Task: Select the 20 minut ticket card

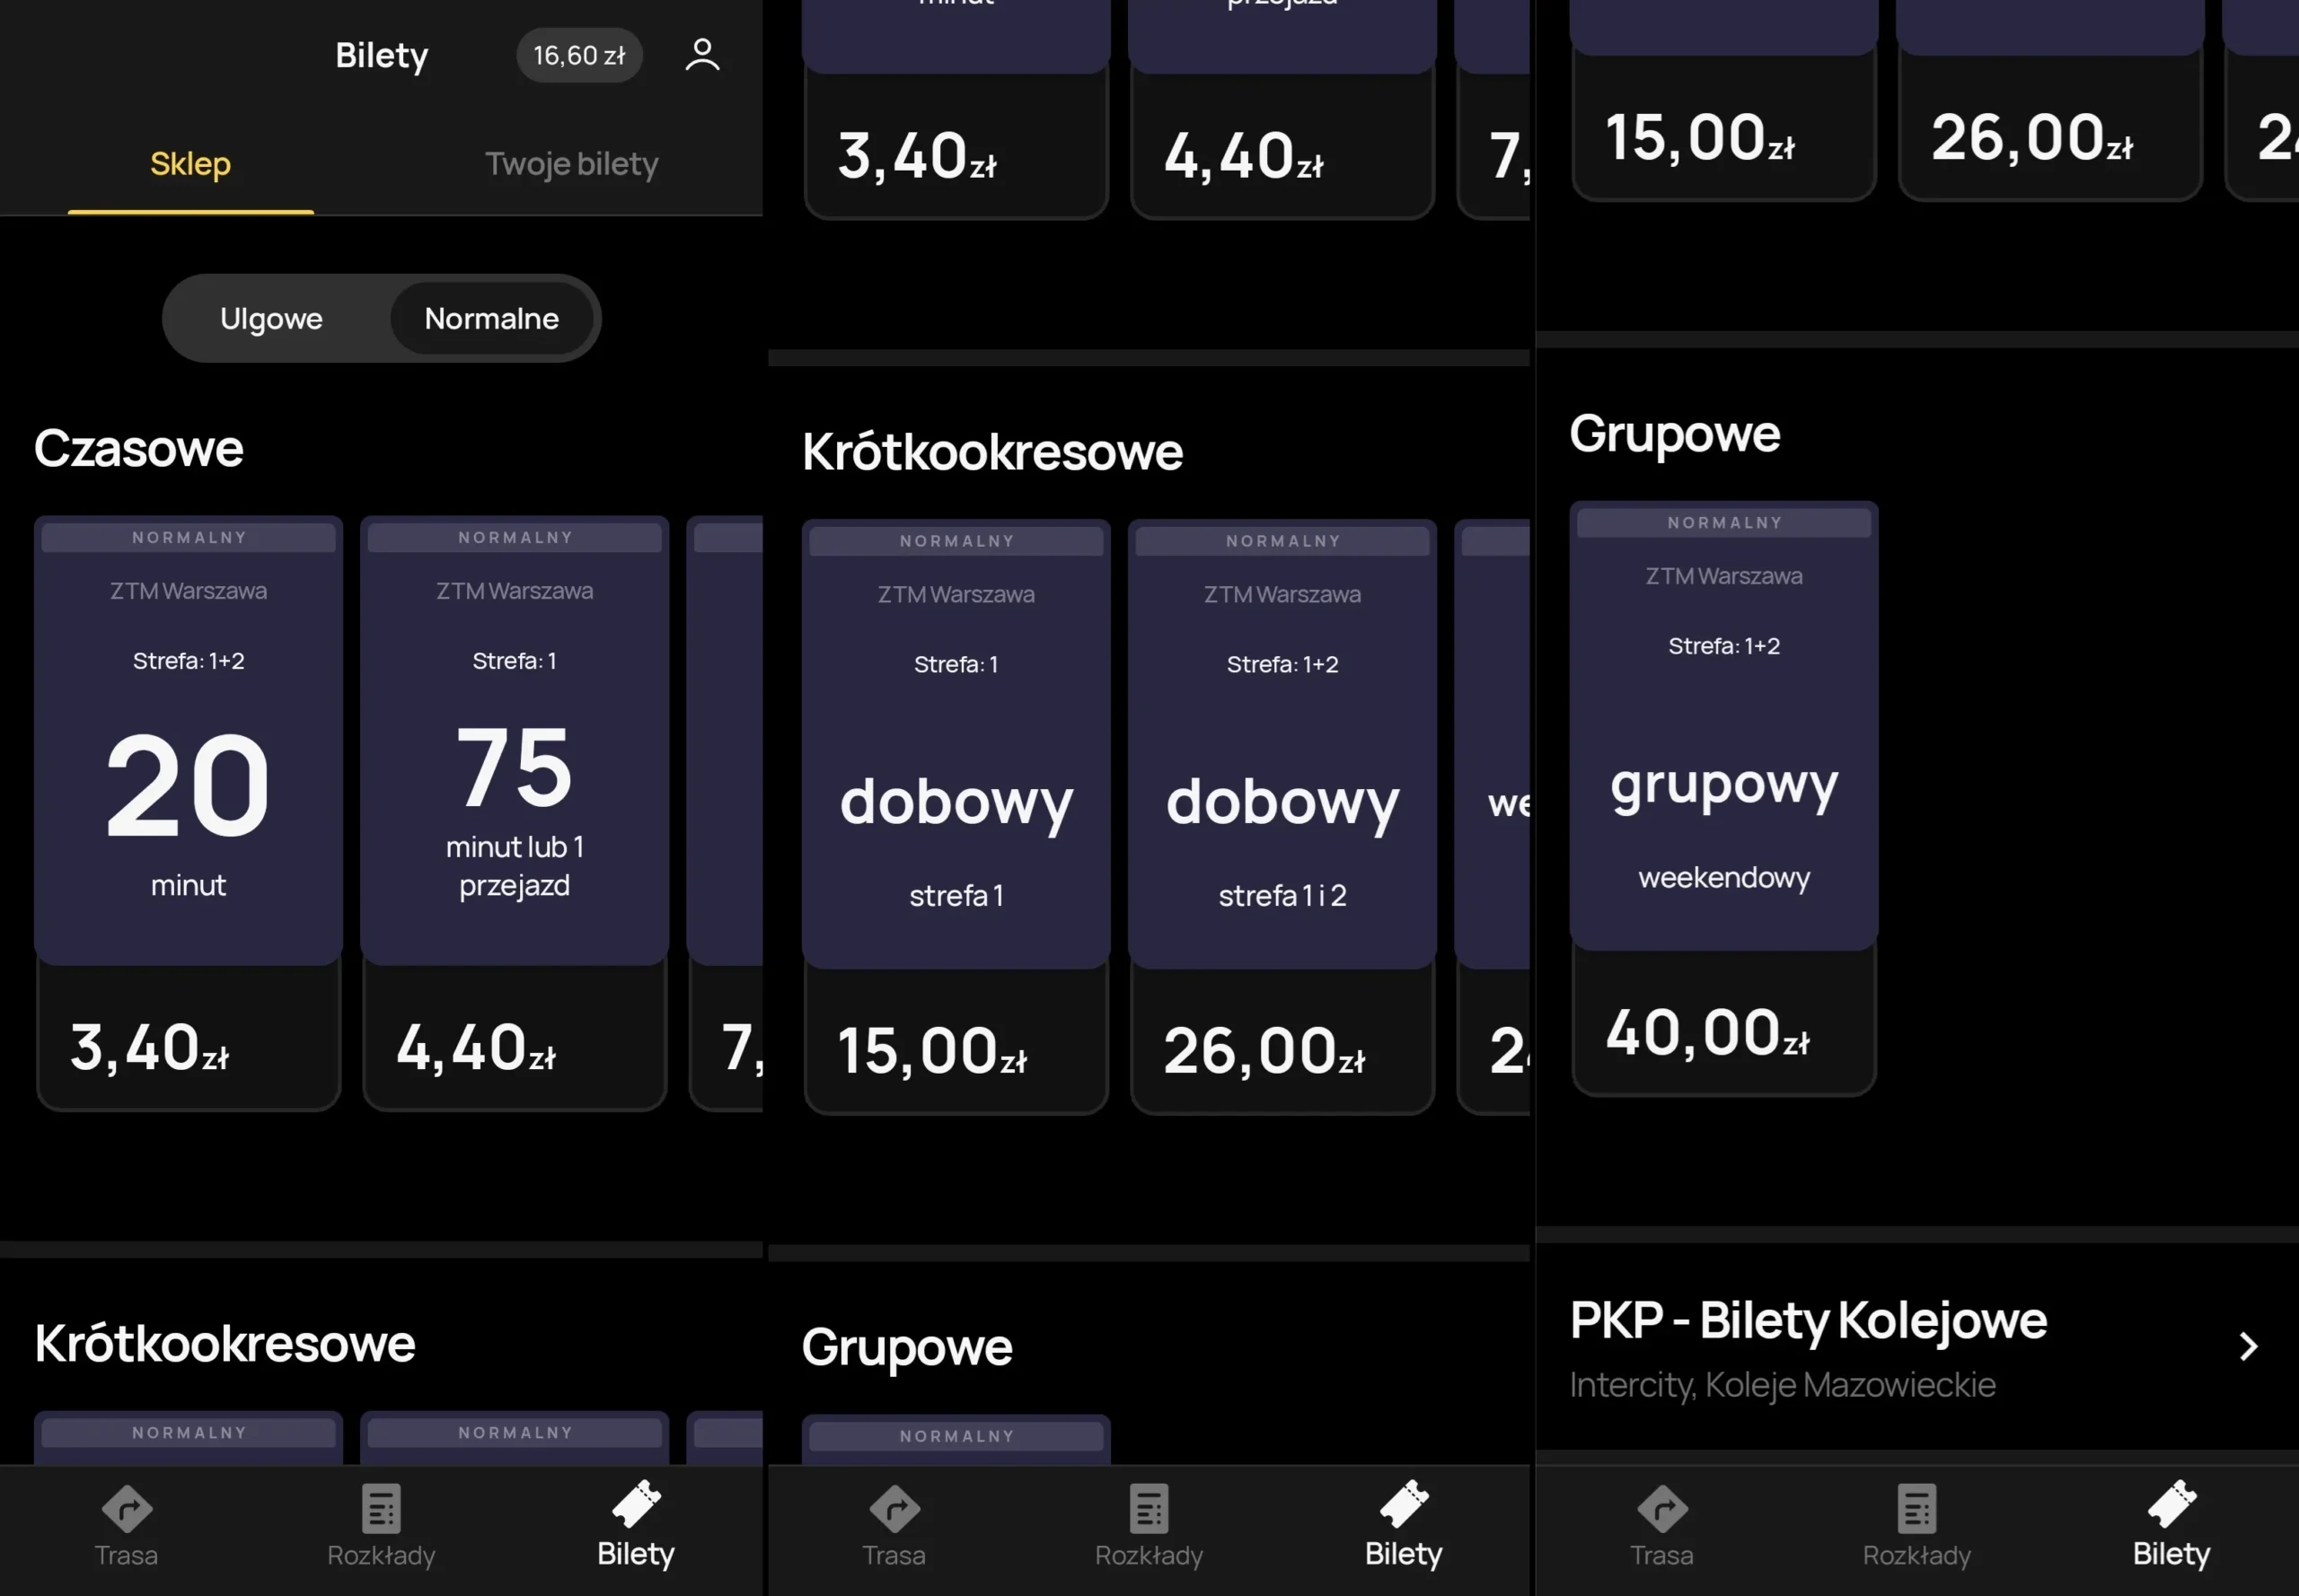Action: (x=188, y=780)
